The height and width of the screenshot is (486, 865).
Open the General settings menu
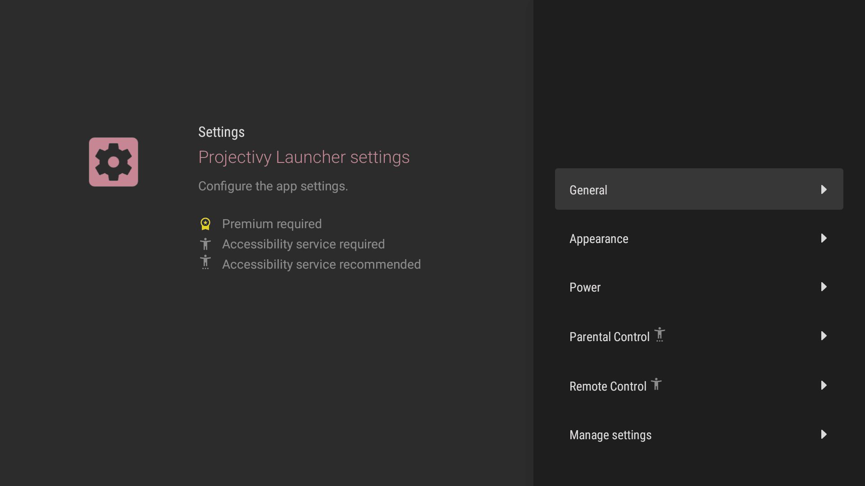coord(699,189)
